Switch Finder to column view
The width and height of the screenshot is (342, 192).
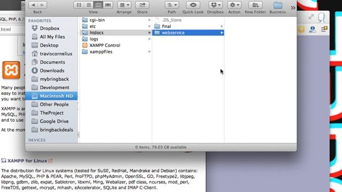(x=98, y=5)
